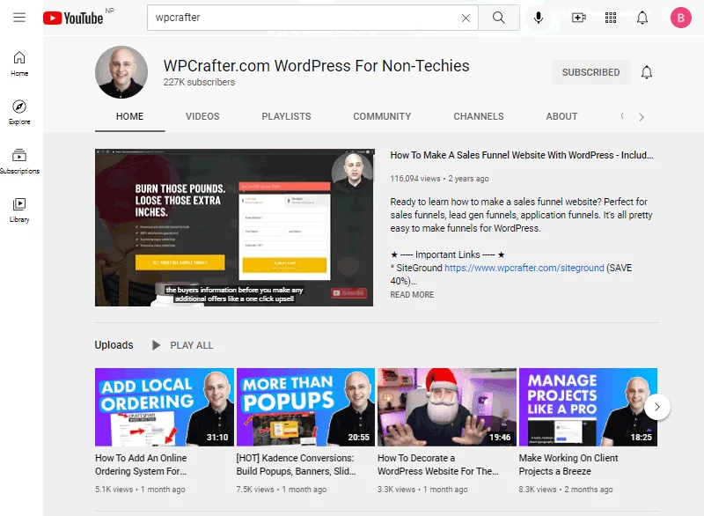Open the Add Local Ordering video thumbnail
Screen dimensions: 704x516
(165, 408)
